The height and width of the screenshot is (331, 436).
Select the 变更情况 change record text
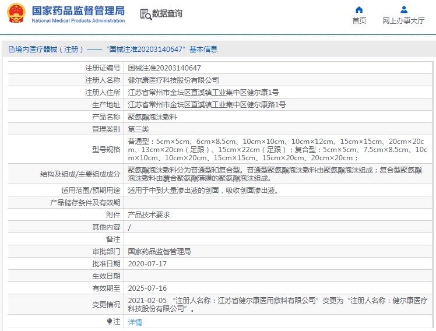point(277,305)
